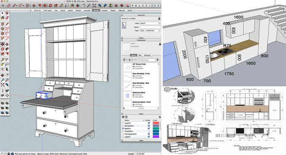Viewport: 286px width, 155px height.
Task: Open the Edit tab in Components
Action: (140, 55)
